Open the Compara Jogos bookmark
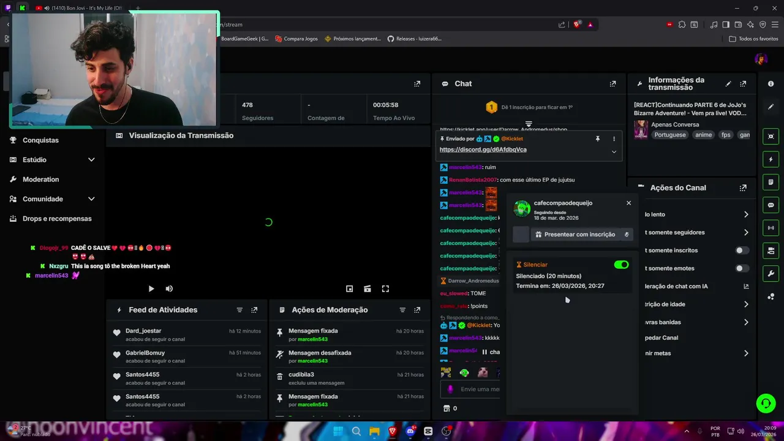The width and height of the screenshot is (784, 441). [296, 39]
